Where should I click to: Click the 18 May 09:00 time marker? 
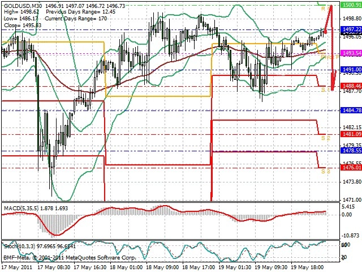(162, 267)
